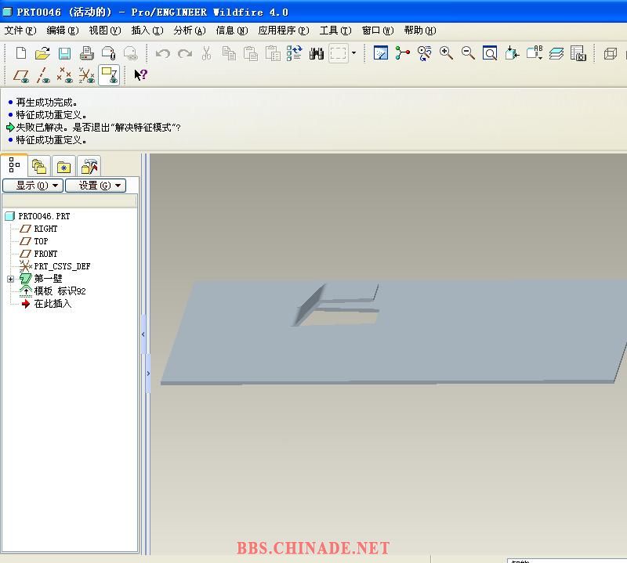Toggle coordinate systems display

(86, 75)
